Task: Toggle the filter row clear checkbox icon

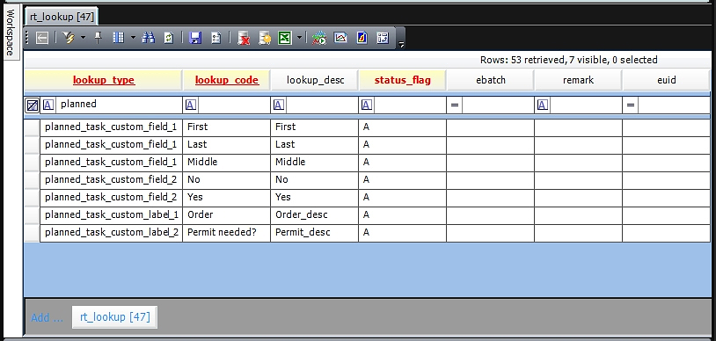Action: coord(32,106)
